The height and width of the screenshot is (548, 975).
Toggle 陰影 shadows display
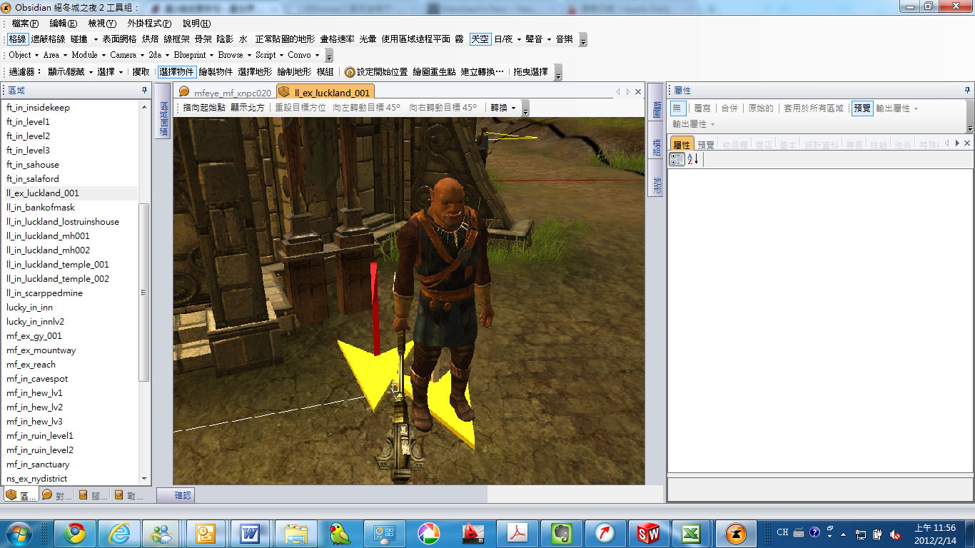pyautogui.click(x=224, y=39)
